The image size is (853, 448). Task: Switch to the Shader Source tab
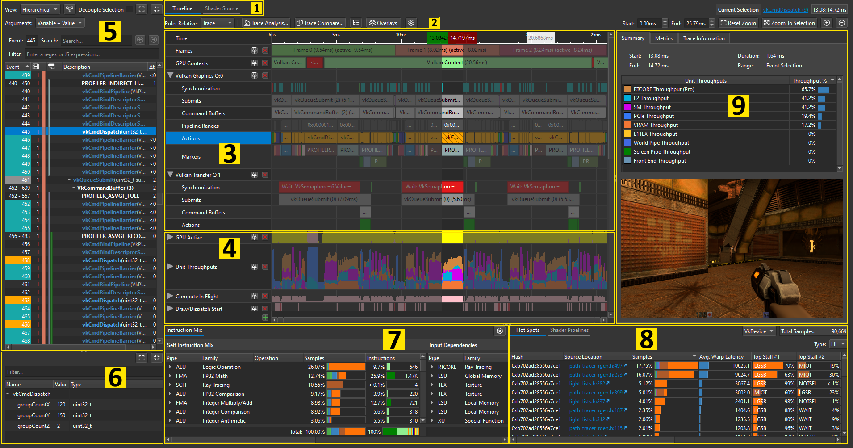[x=222, y=8]
